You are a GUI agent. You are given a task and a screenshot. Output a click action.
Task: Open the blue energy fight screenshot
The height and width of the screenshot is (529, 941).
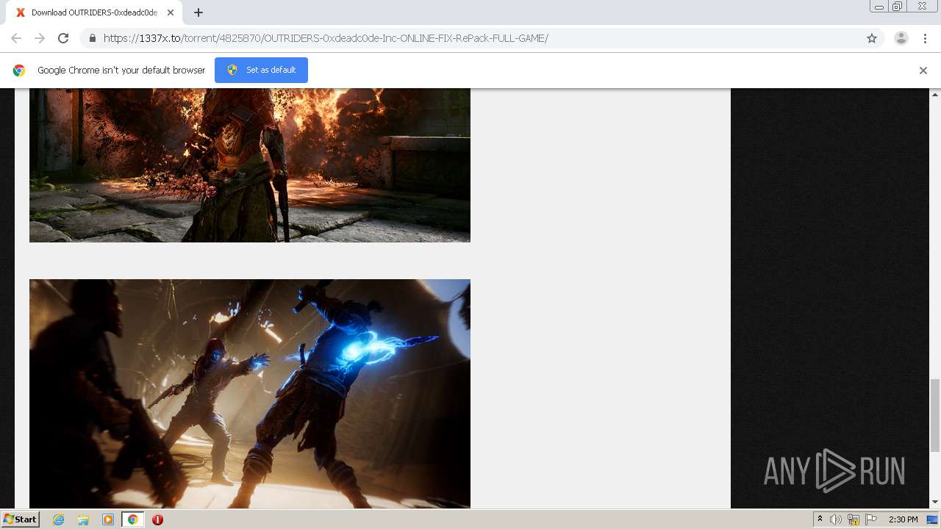coord(250,394)
